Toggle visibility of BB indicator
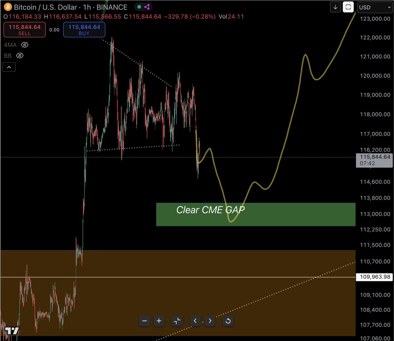 [20, 56]
